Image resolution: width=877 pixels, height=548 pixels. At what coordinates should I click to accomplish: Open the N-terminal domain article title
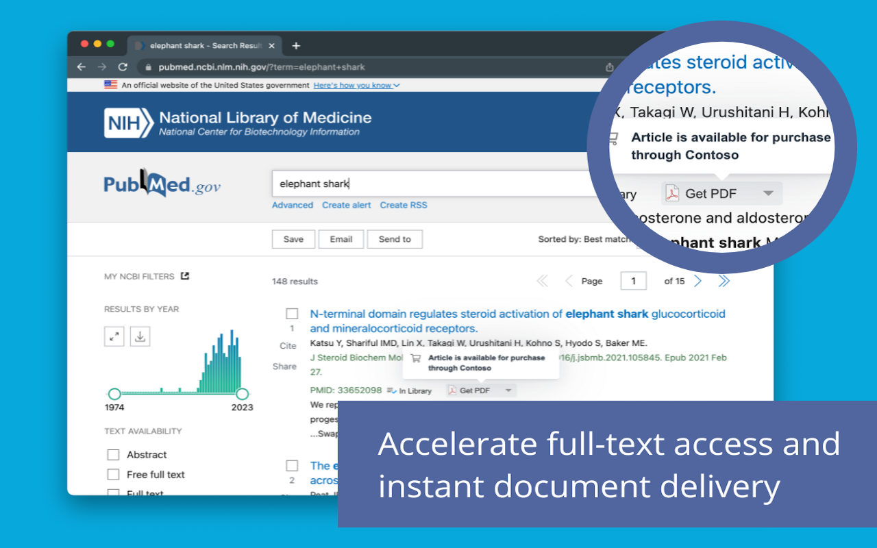coord(517,321)
